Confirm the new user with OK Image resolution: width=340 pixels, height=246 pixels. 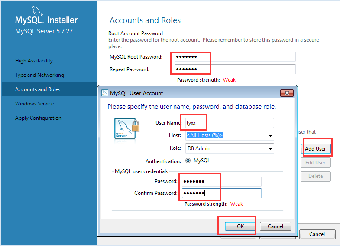pyautogui.click(x=240, y=226)
